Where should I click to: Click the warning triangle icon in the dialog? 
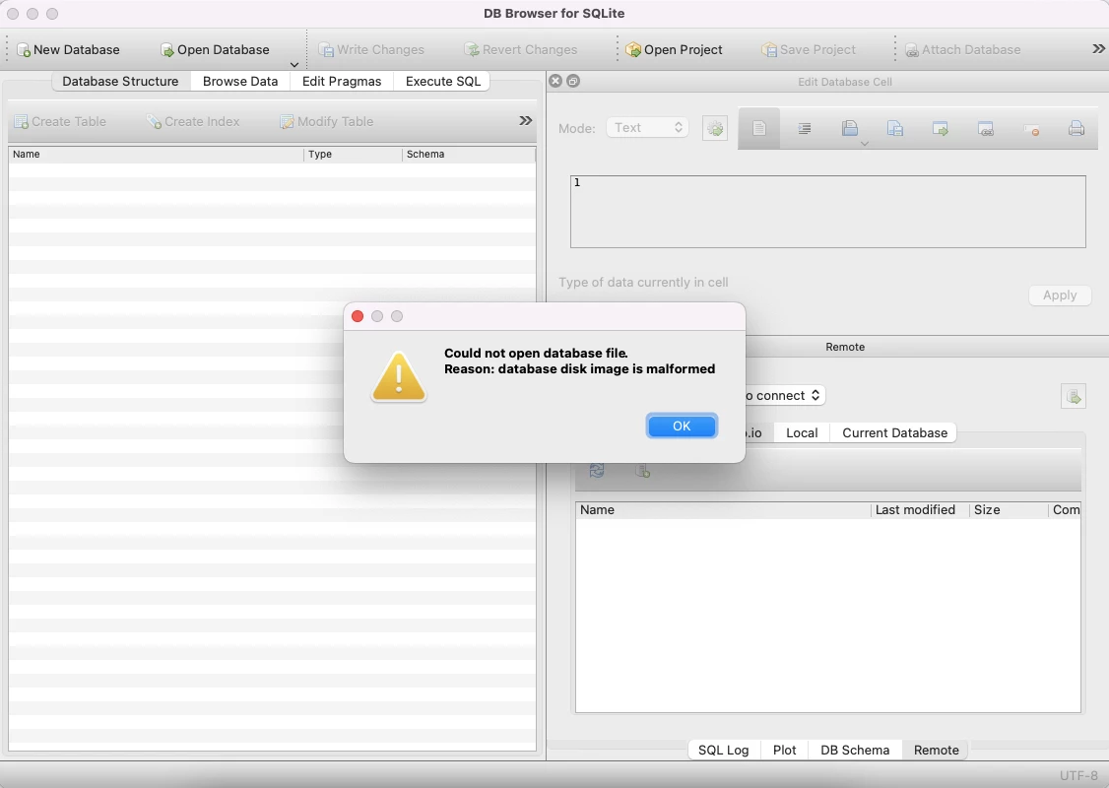[399, 377]
